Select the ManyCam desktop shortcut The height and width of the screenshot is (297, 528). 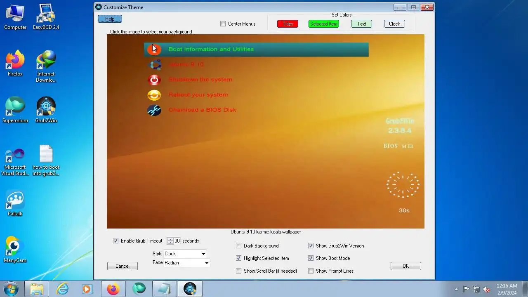coord(15,250)
